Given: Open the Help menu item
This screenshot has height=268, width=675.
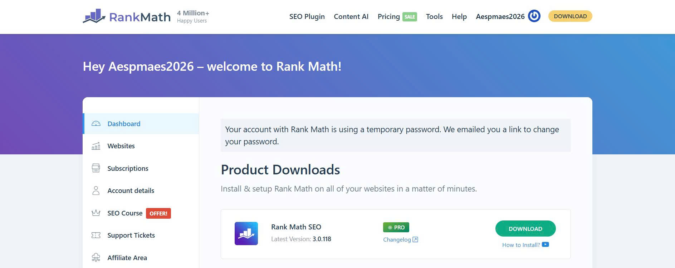Looking at the screenshot, I should (x=459, y=16).
